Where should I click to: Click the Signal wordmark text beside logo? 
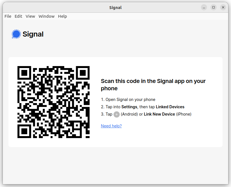(33, 34)
